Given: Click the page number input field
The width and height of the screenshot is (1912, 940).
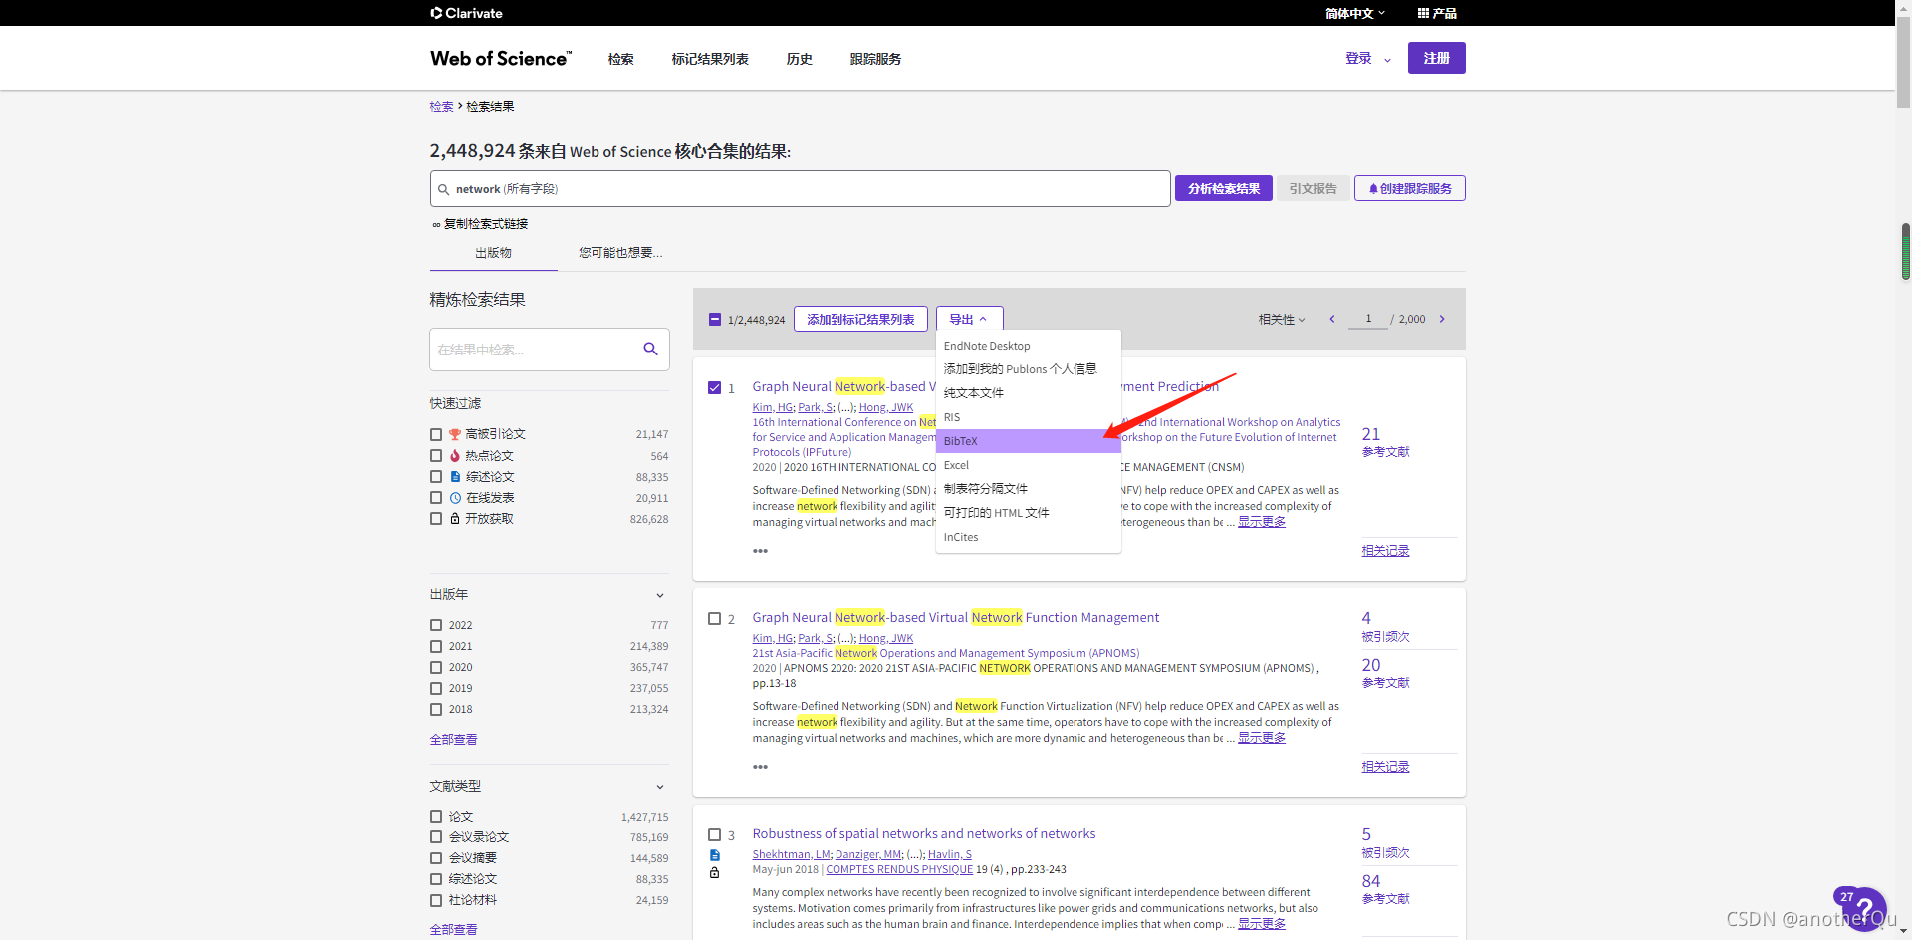Looking at the screenshot, I should coord(1368,319).
